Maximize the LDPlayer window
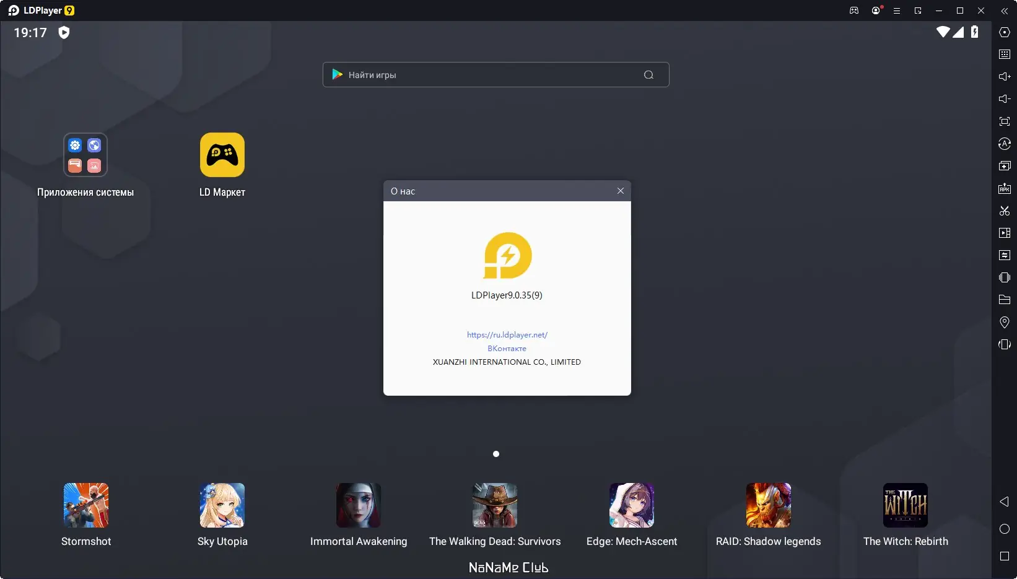Screen dimensions: 1017x579 (960, 11)
